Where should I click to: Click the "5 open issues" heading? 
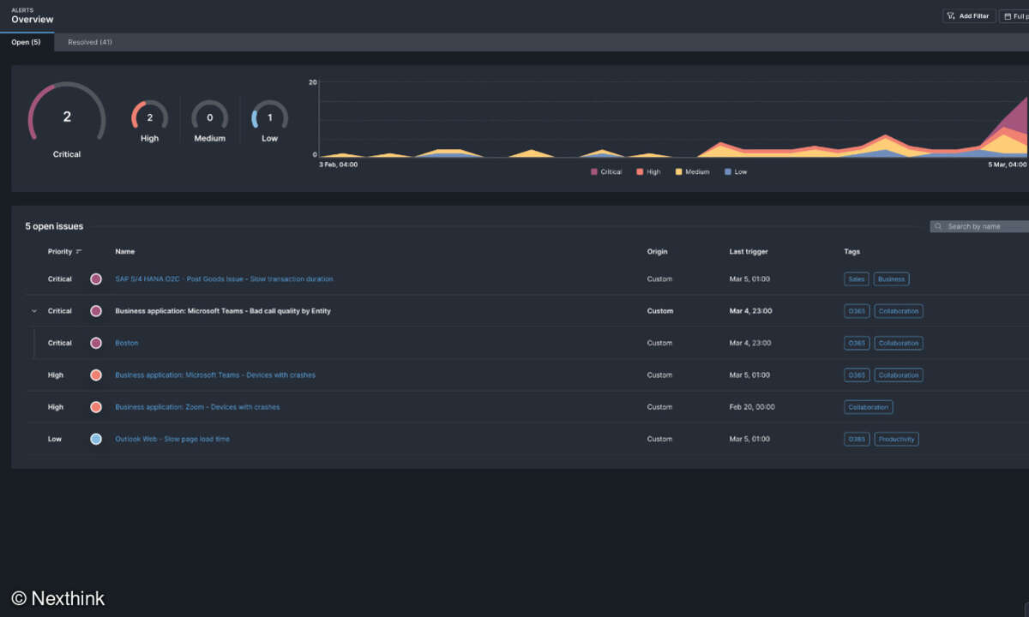(54, 226)
